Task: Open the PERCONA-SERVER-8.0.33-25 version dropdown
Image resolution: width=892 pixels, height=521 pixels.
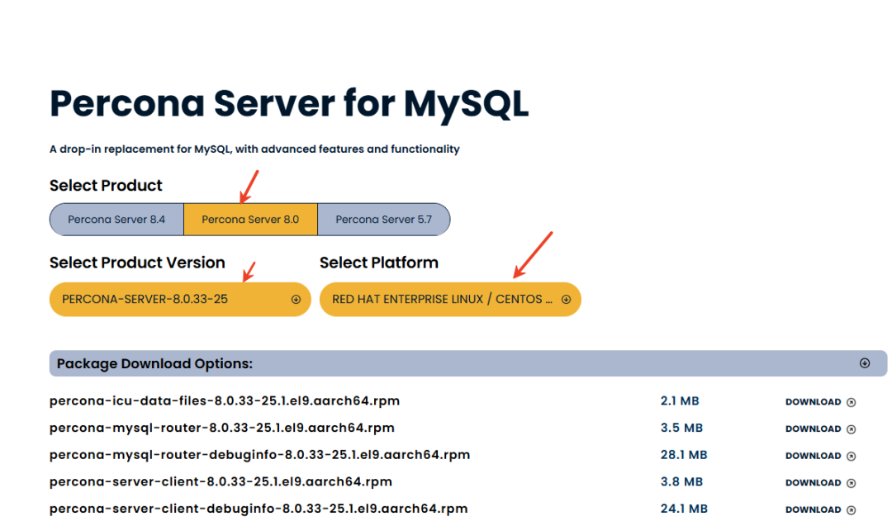Action: coord(180,299)
